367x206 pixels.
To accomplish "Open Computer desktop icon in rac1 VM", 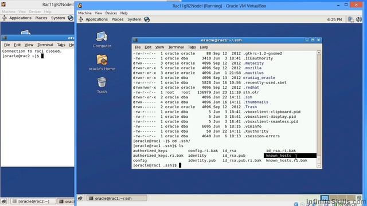I will pos(101,39).
